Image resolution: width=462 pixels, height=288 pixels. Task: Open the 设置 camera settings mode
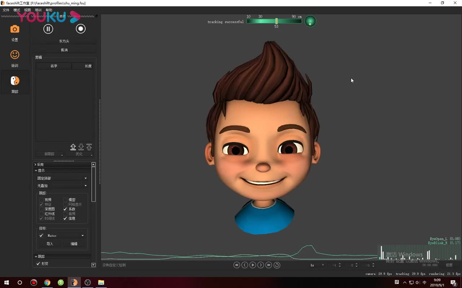(x=14, y=30)
